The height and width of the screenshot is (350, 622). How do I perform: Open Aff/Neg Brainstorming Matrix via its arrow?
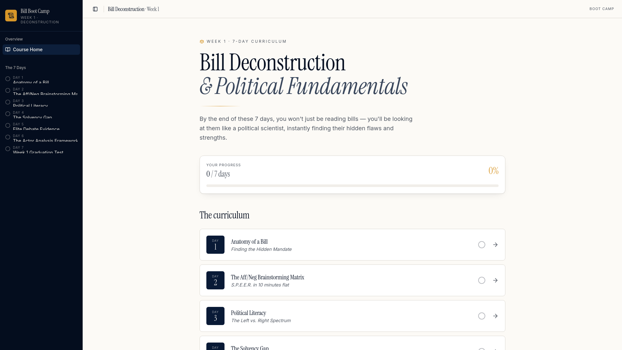click(x=495, y=280)
